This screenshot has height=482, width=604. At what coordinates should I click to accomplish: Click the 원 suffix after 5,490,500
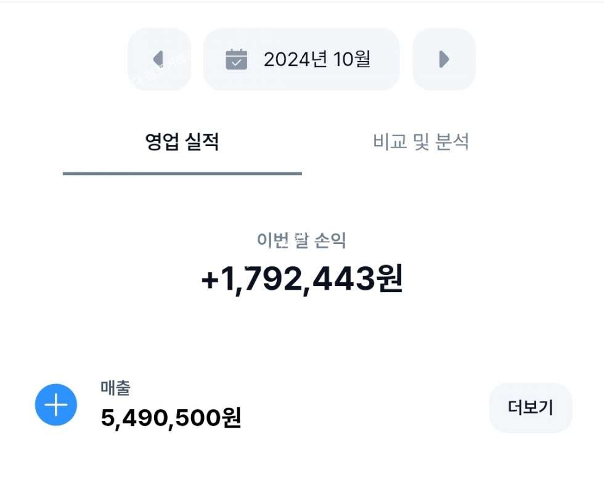231,419
